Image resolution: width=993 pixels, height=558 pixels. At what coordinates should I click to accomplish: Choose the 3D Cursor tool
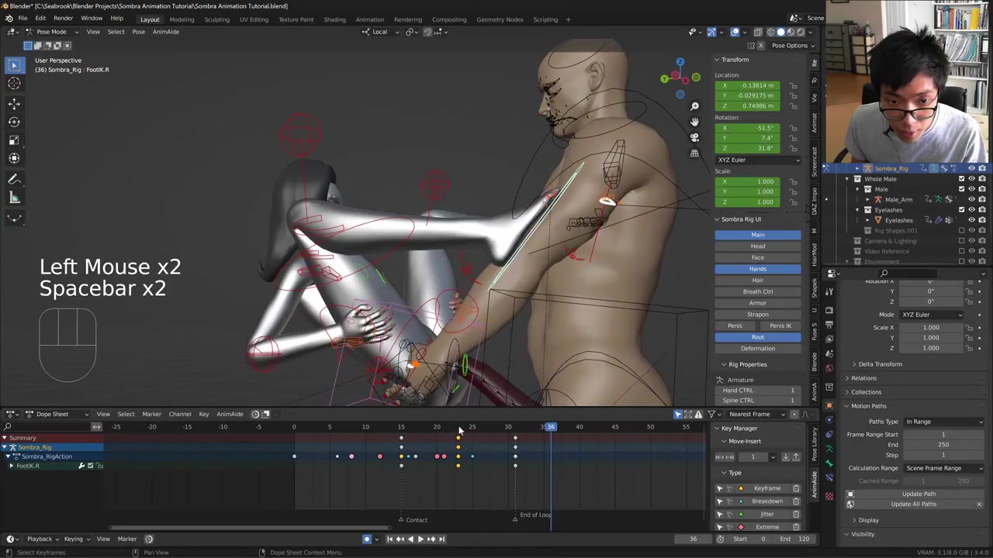pyautogui.click(x=14, y=84)
